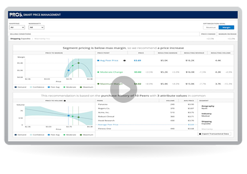The width and height of the screenshot is (247, 174).
Task: Toggle Demand legend in Price to Volume chart
Action: click(x=20, y=135)
